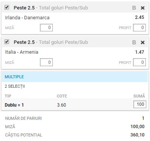Focus the Miză field for Irlanda - Danemarca

(x=46, y=28)
